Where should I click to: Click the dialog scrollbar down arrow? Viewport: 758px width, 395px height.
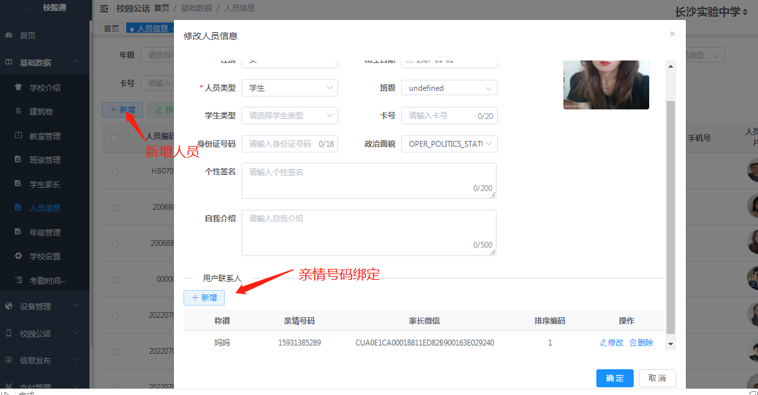pyautogui.click(x=670, y=344)
